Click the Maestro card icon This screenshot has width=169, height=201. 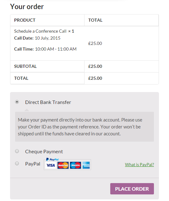click(x=75, y=165)
